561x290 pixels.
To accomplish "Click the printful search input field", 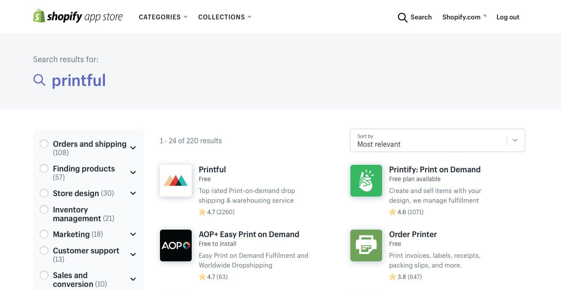I will click(79, 80).
